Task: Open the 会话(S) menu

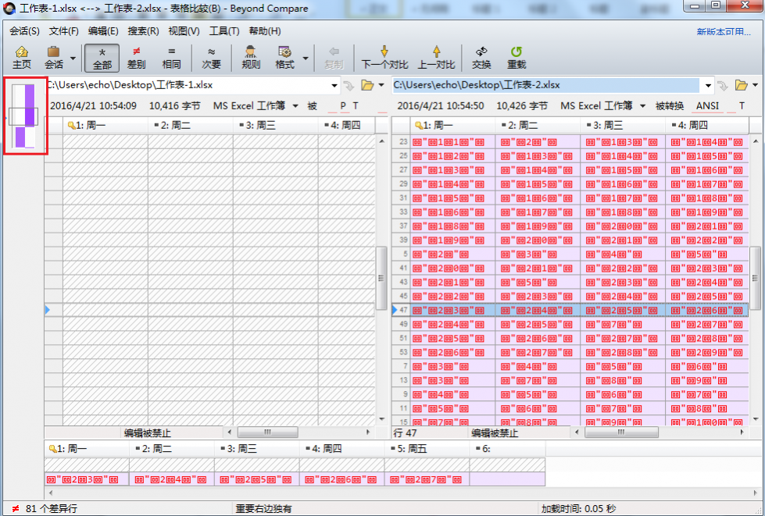Action: pos(24,31)
